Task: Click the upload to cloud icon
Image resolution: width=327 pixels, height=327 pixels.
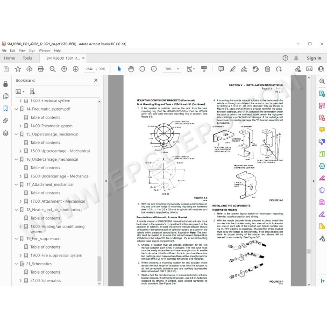Action: [x=29, y=69]
